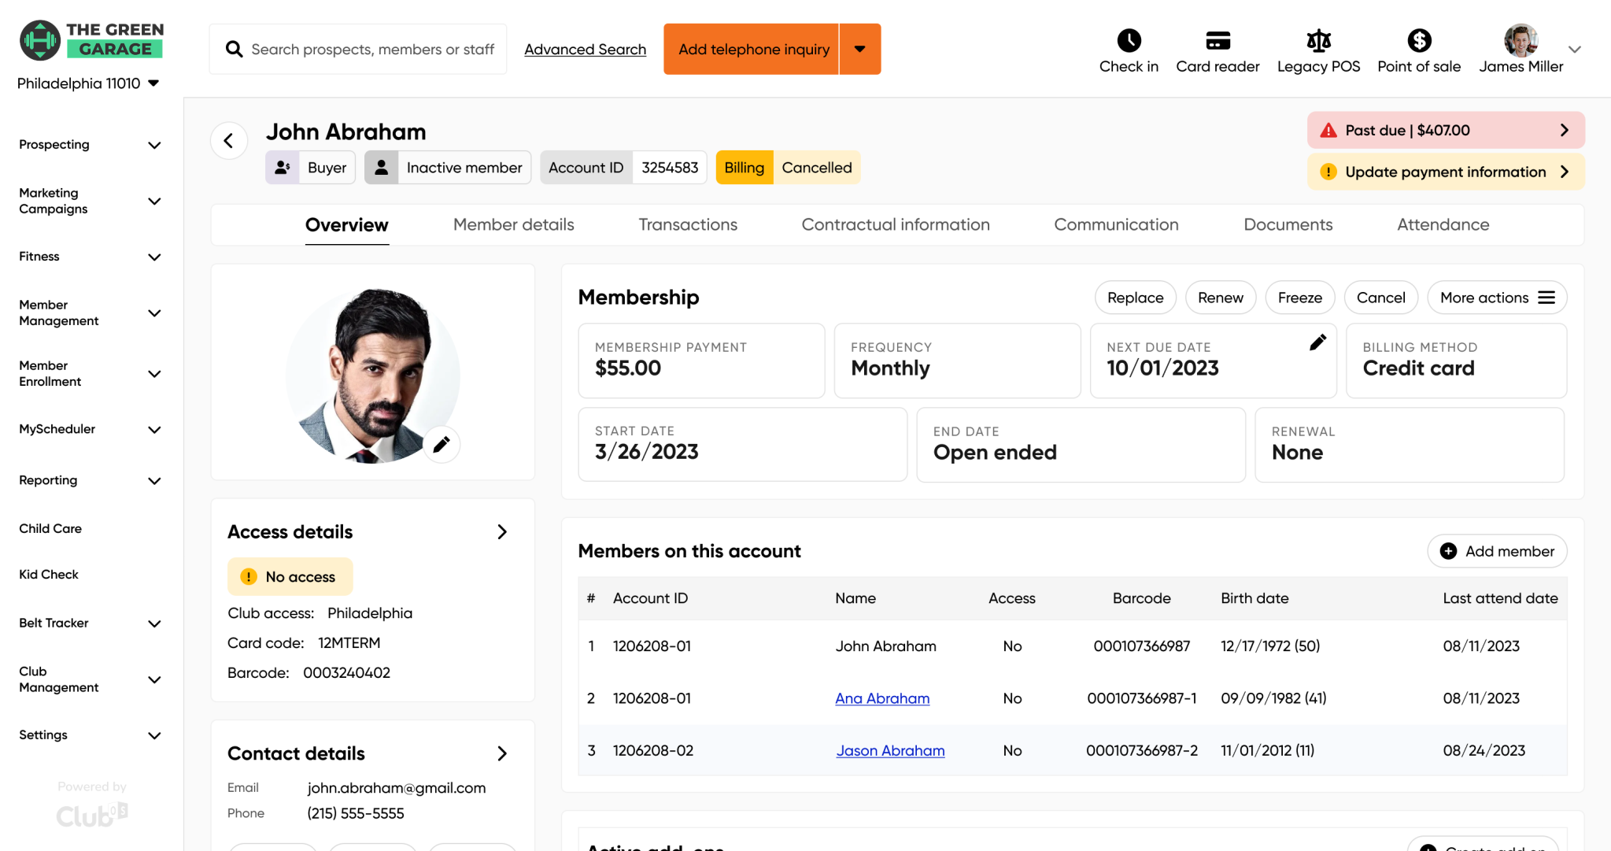Click the Past due $407.00 alert
This screenshot has height=851, width=1611.
tap(1446, 130)
